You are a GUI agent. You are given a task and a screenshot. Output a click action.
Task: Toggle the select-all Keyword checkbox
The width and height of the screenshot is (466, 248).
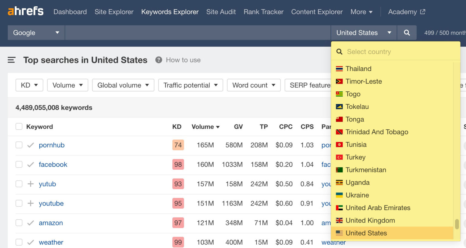point(19,127)
